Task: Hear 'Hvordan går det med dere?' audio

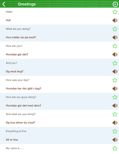Action: click(x=115, y=106)
